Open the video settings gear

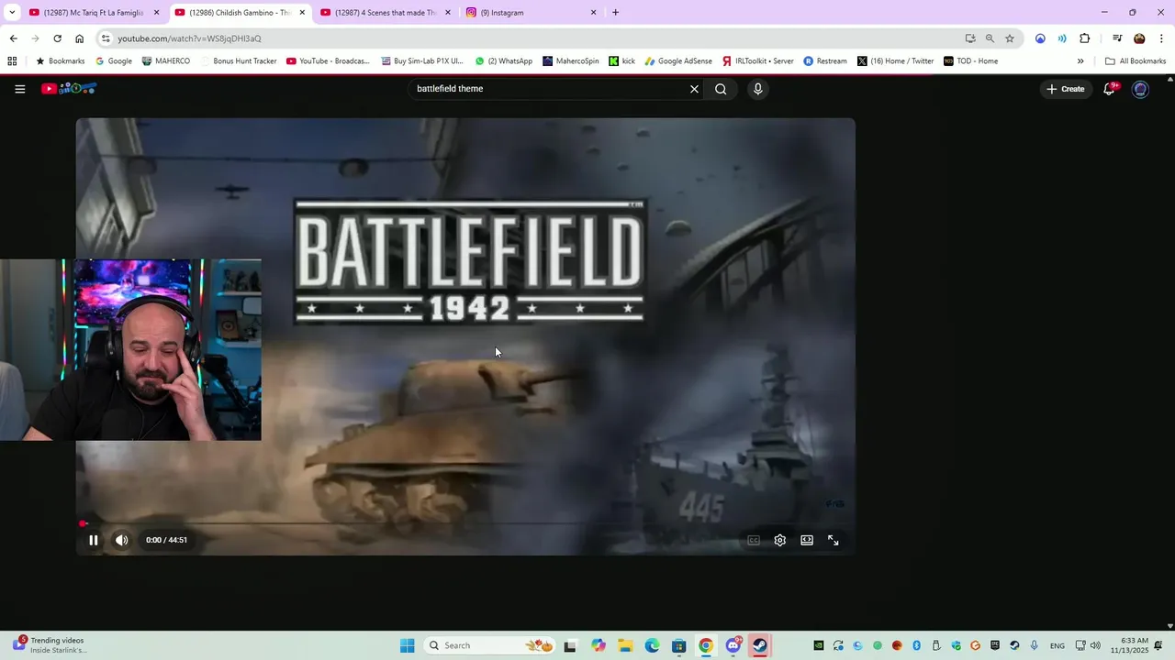780,540
